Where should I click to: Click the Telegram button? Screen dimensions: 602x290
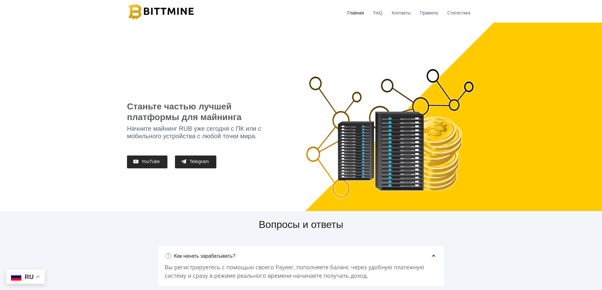pos(195,161)
